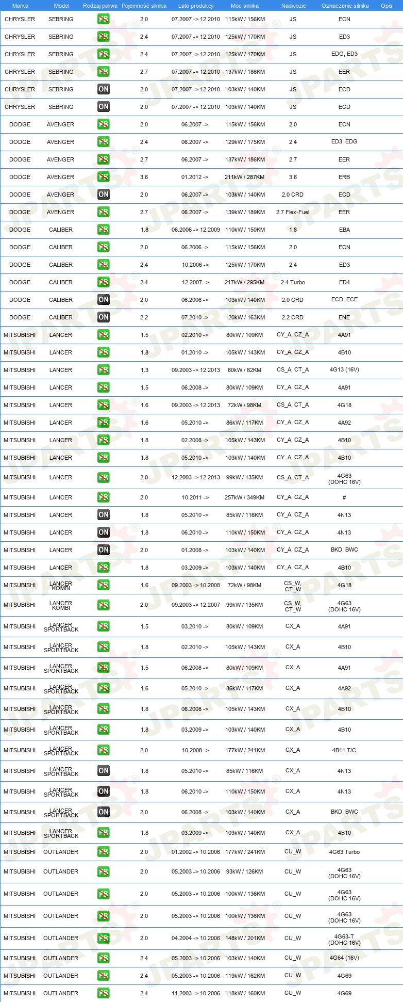Click the Pojemność silnika column header

tap(144, 6)
